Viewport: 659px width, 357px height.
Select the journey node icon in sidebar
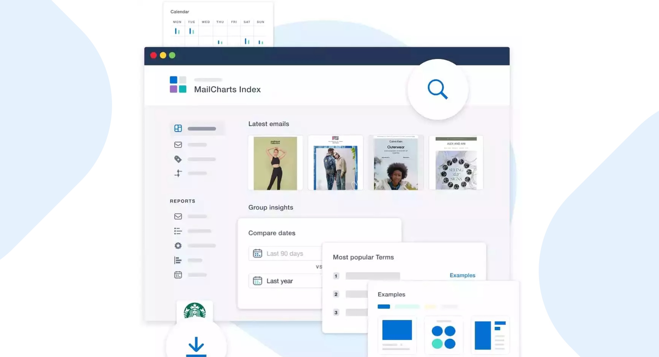(178, 173)
